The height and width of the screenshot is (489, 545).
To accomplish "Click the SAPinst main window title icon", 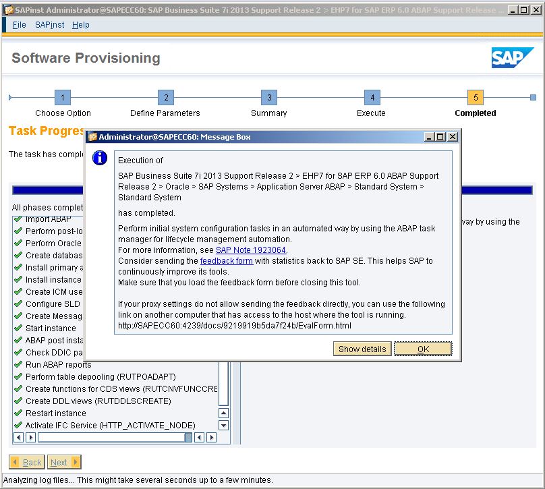I will click(x=8, y=10).
